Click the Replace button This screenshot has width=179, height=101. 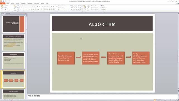pyautogui.click(x=103, y=8)
